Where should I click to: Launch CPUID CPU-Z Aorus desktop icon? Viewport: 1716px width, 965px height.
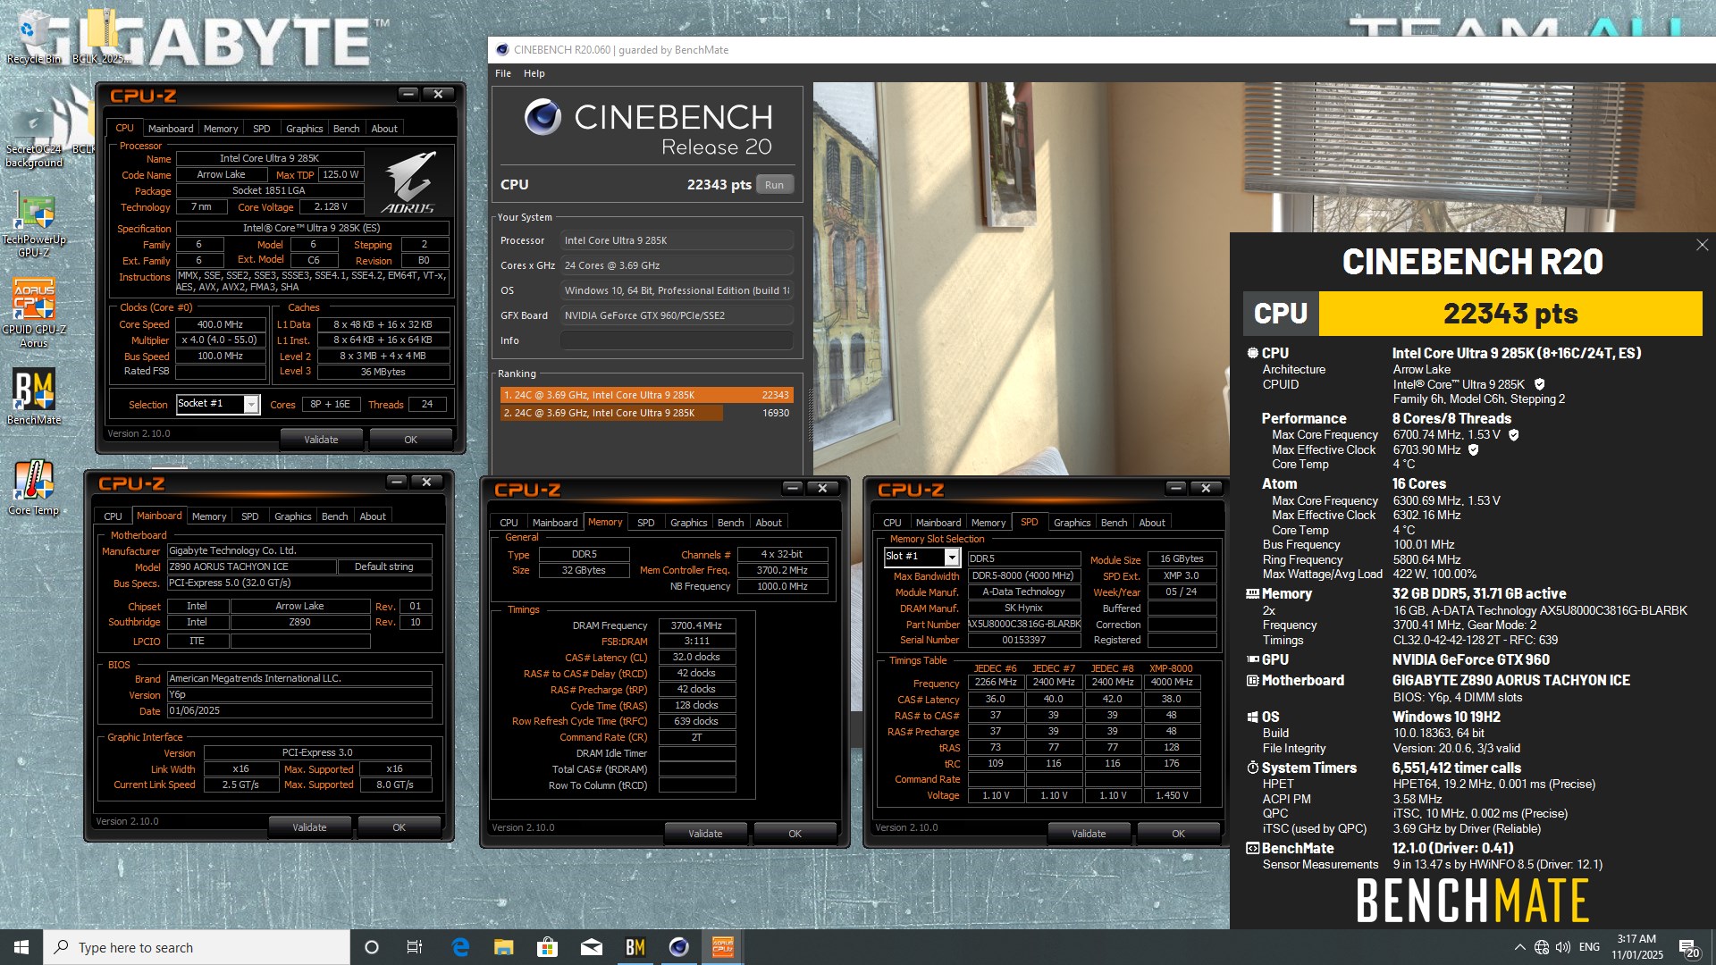point(33,313)
